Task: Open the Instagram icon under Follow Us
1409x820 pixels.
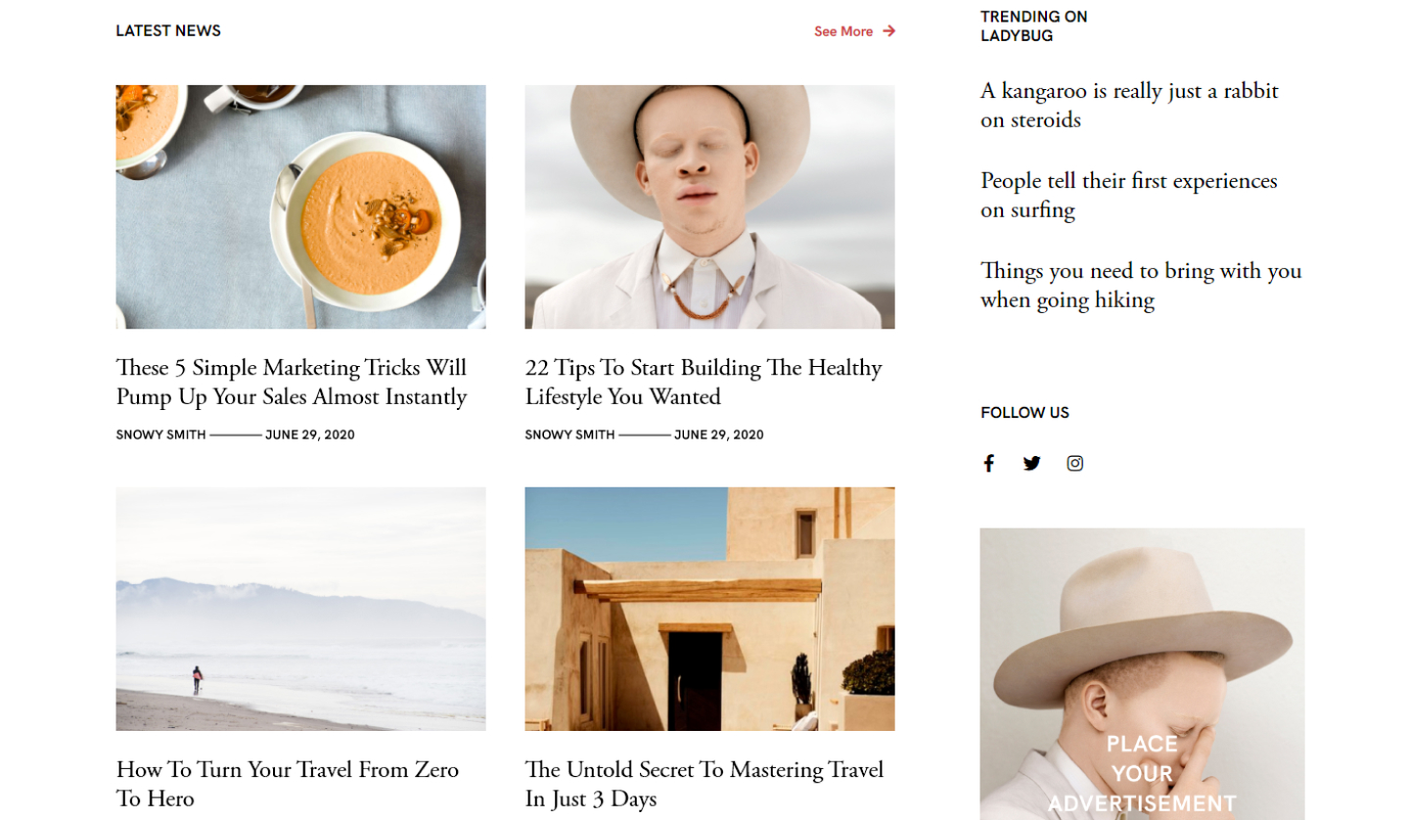Action: 1074,464
